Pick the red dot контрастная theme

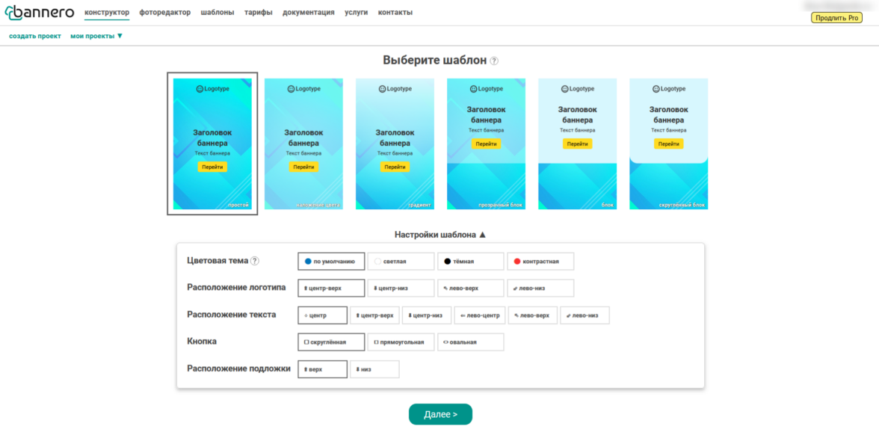(x=540, y=262)
